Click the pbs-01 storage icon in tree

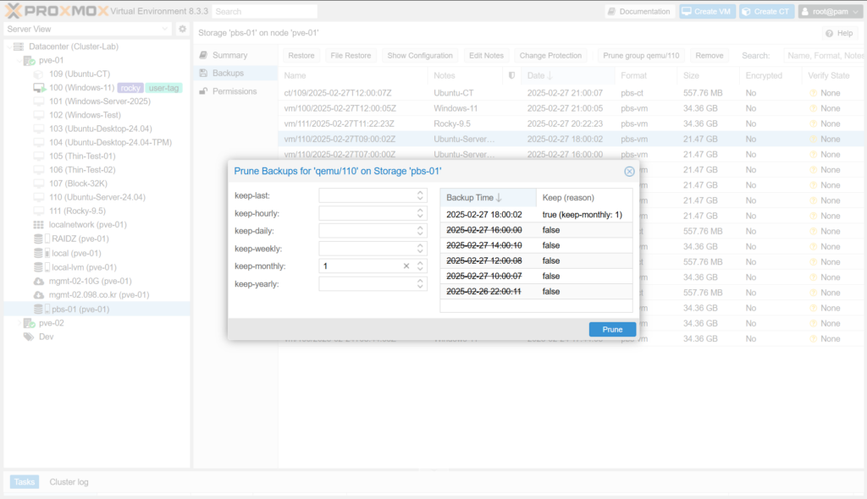click(x=39, y=310)
